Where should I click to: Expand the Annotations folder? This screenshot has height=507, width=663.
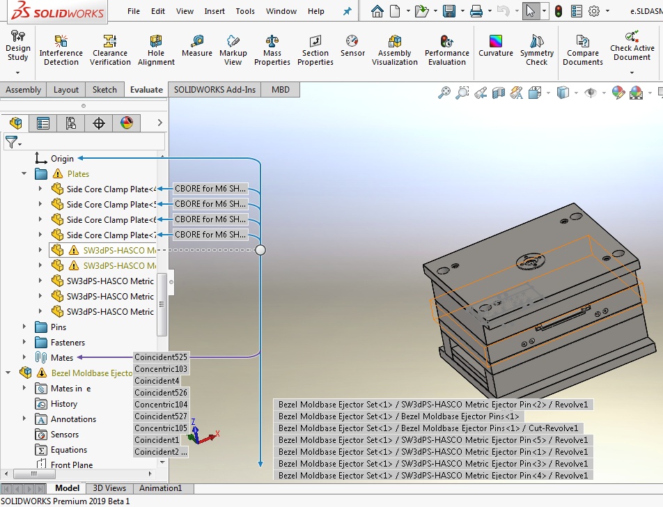(x=24, y=419)
